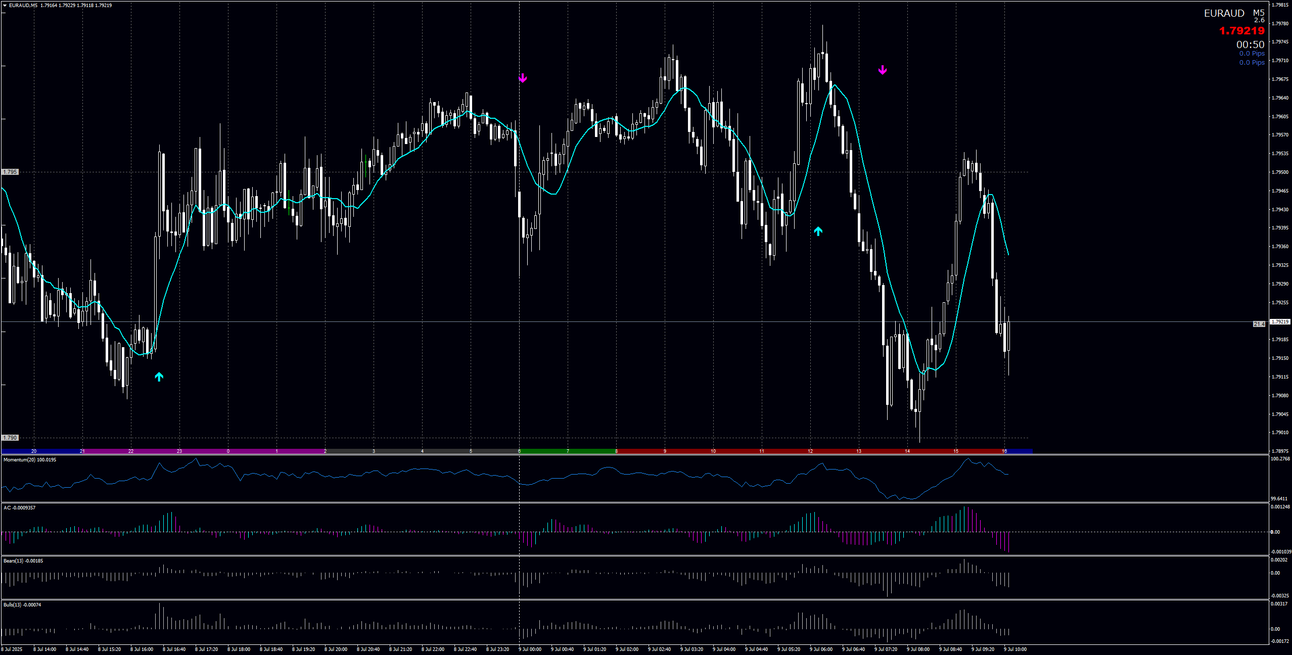Viewport: 1292px width, 655px height.
Task: Click the 1.79640 price axis label
Action: pyautogui.click(x=1279, y=98)
